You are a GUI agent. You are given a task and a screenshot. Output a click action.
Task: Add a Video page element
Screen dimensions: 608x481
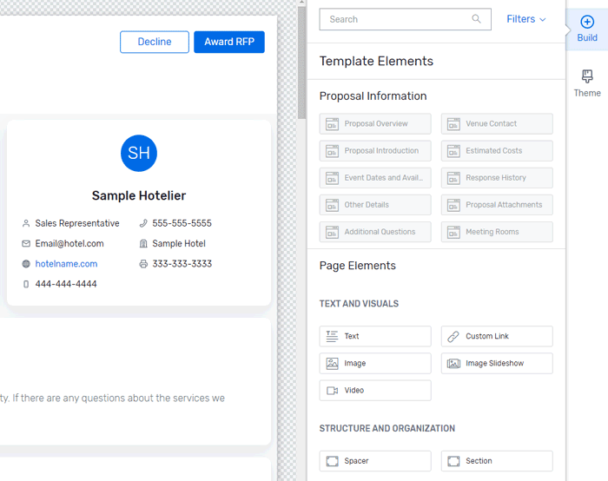coord(375,391)
